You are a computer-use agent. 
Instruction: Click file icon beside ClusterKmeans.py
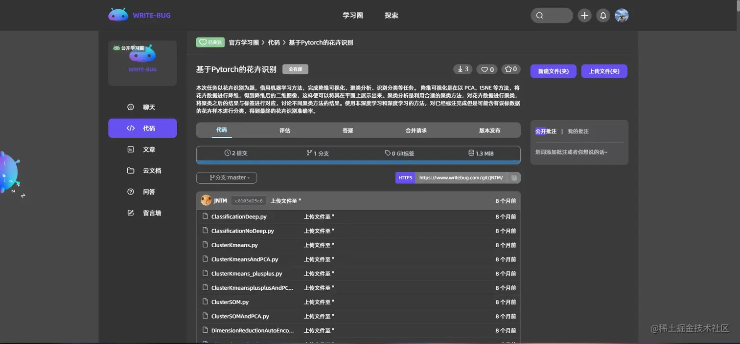click(206, 244)
